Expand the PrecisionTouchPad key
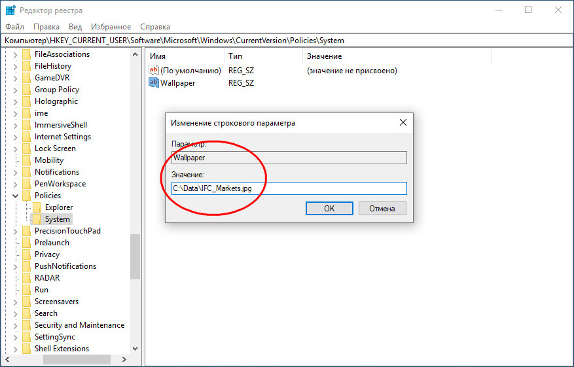The image size is (574, 367). (x=15, y=231)
